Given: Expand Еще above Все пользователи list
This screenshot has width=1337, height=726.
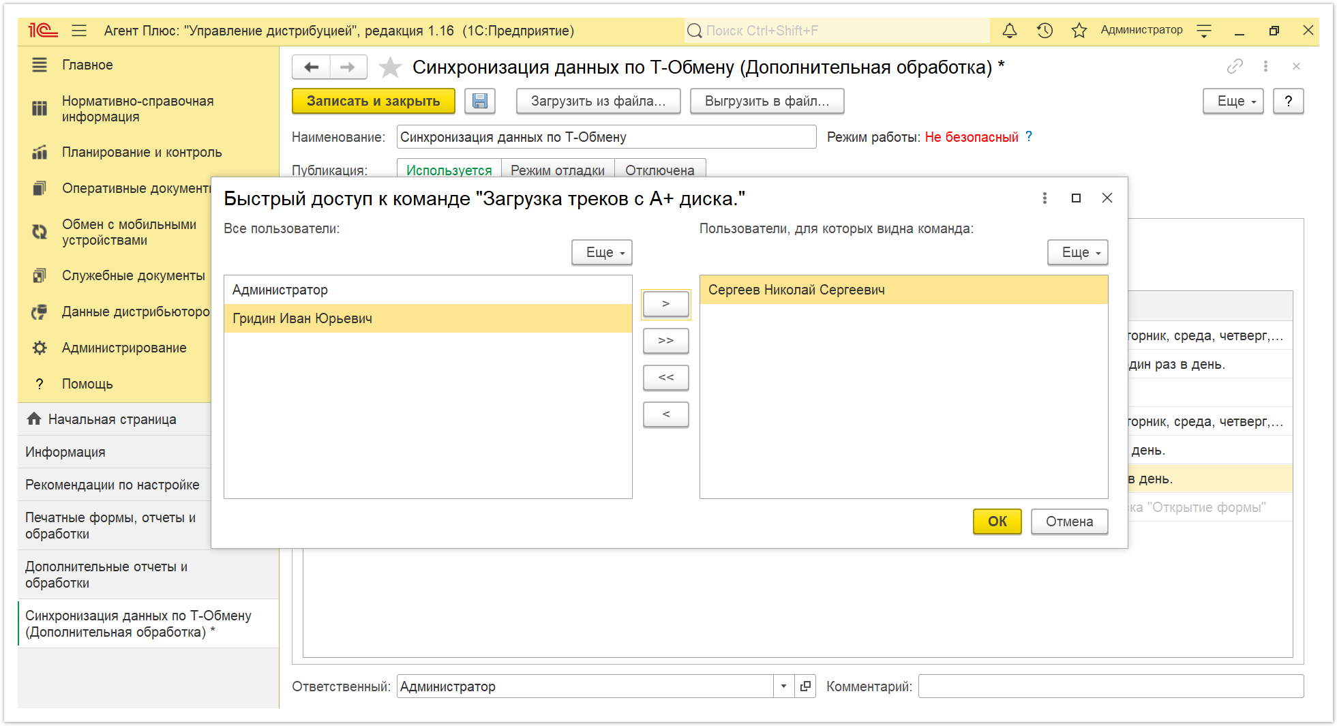Looking at the screenshot, I should click(x=602, y=252).
